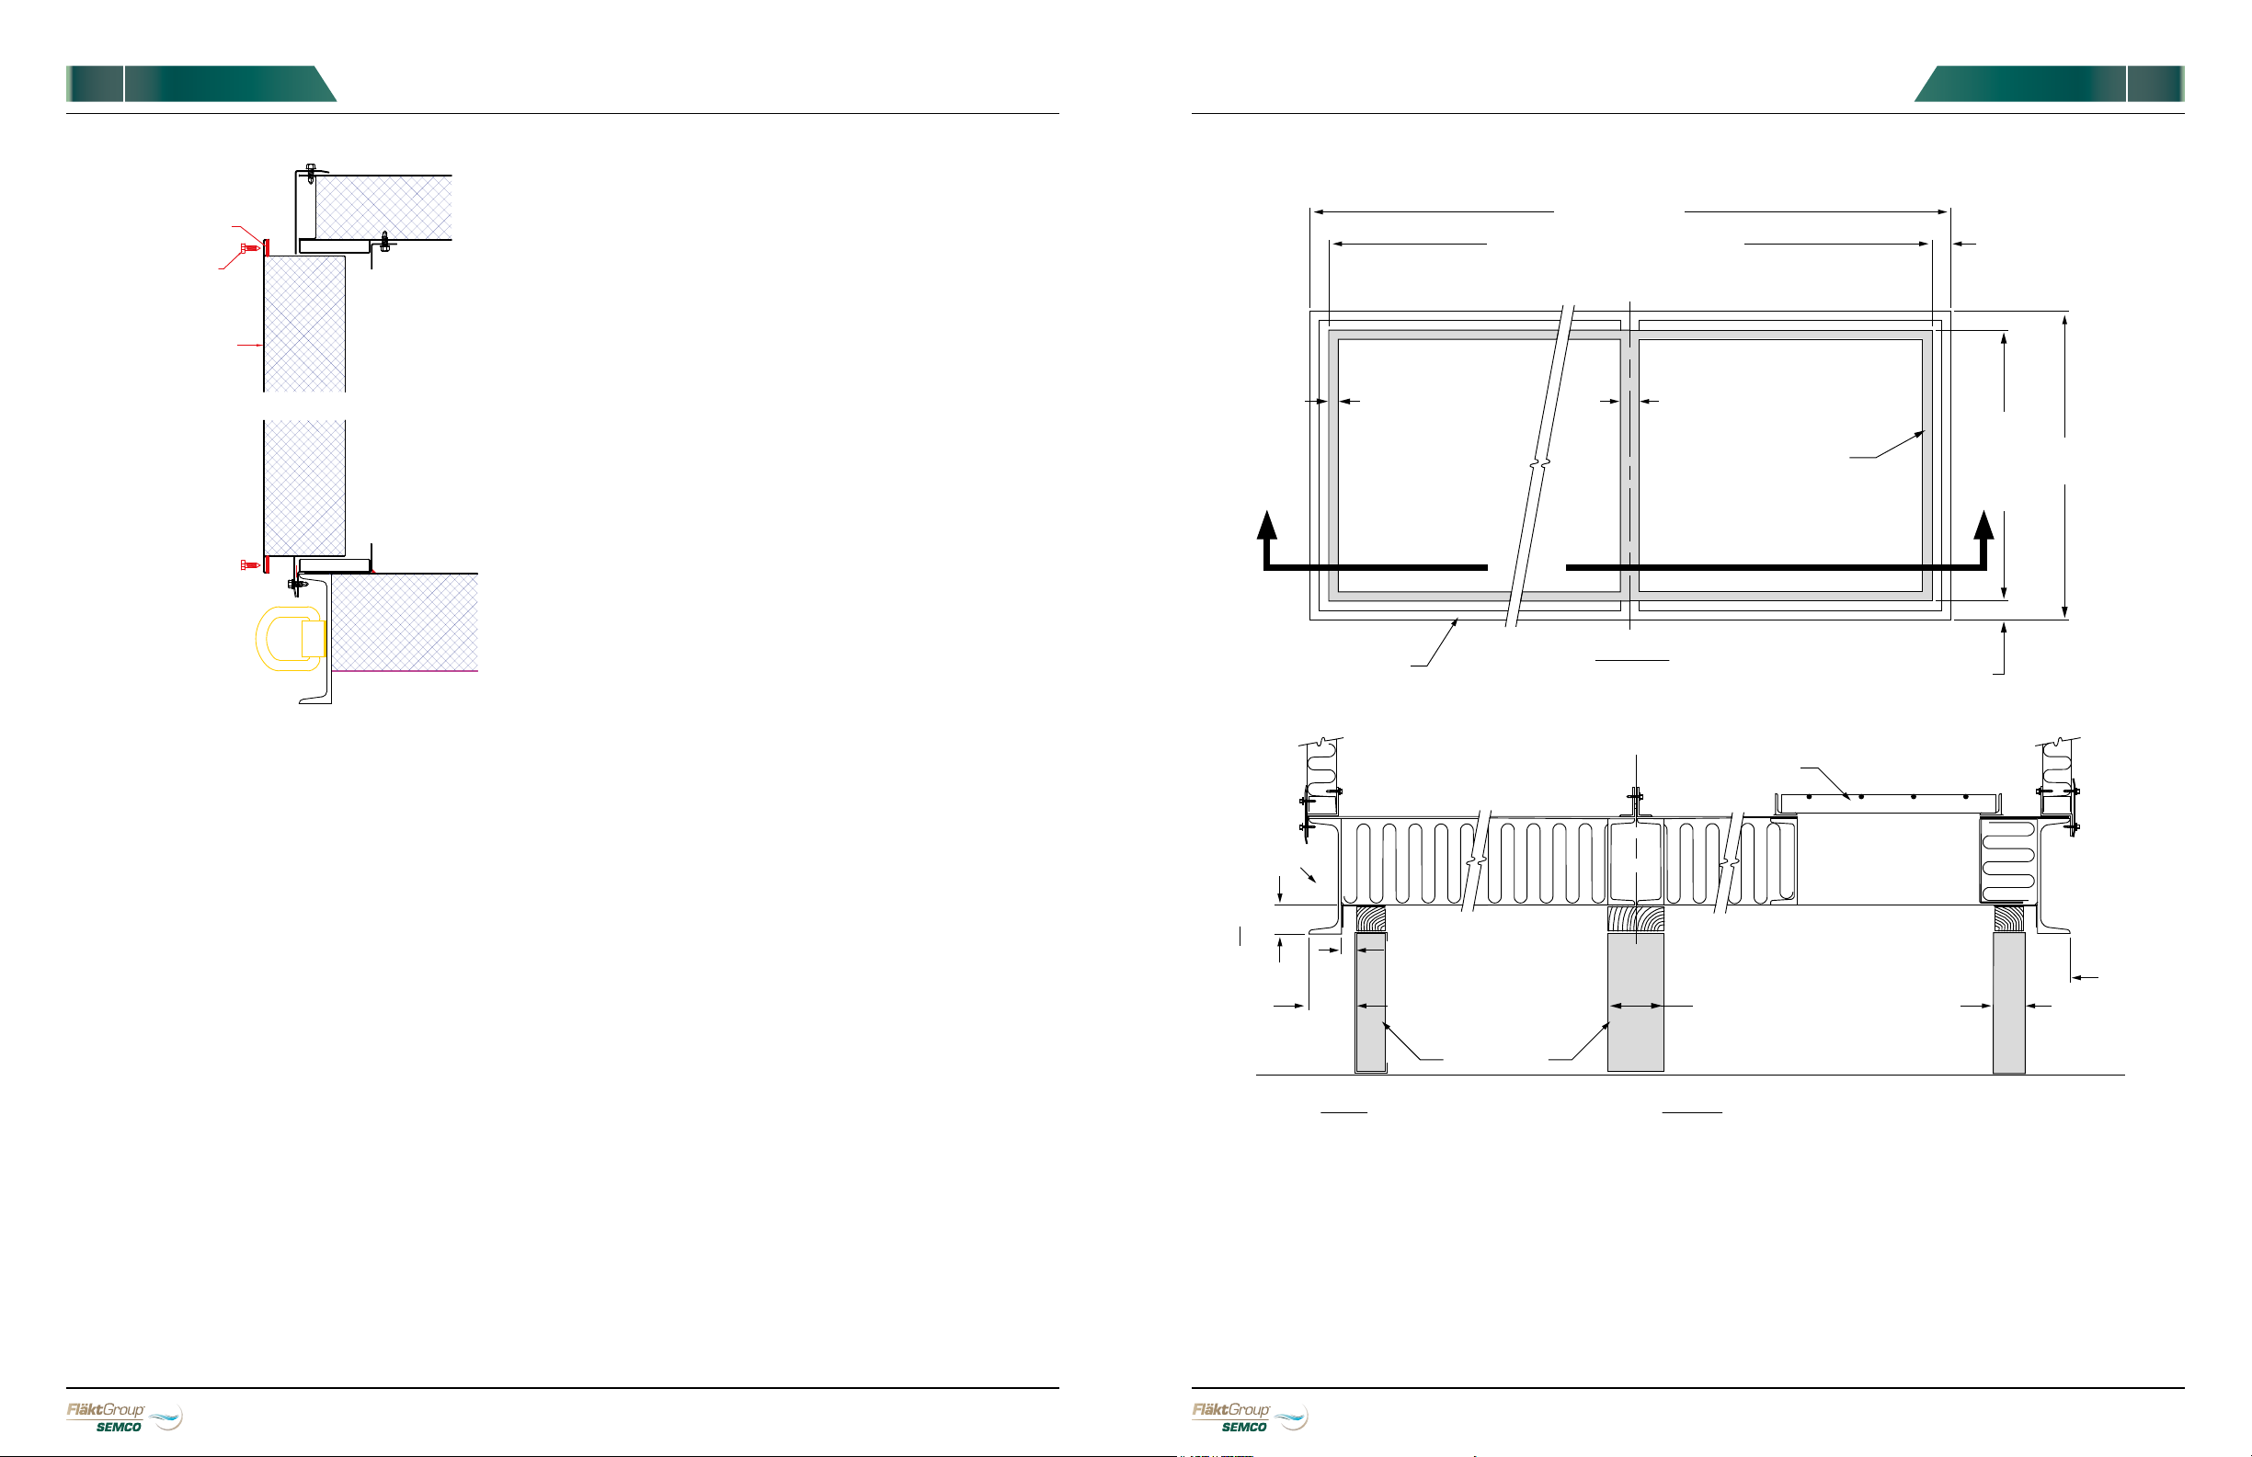This screenshot has width=2252, height=1457.
Task: Select the rightmost gray support pier in section view
Action: click(x=2009, y=1003)
